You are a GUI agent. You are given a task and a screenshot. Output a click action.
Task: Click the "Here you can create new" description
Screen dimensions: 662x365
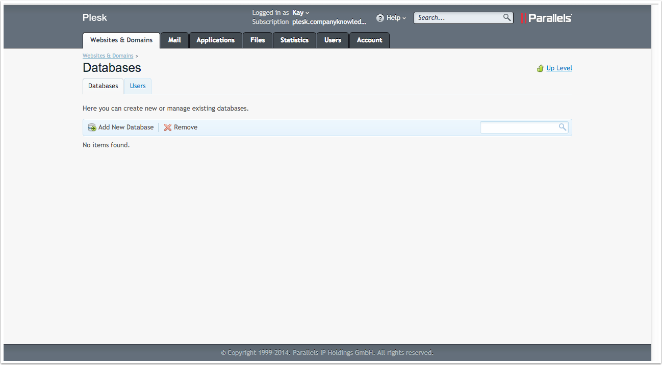click(166, 109)
